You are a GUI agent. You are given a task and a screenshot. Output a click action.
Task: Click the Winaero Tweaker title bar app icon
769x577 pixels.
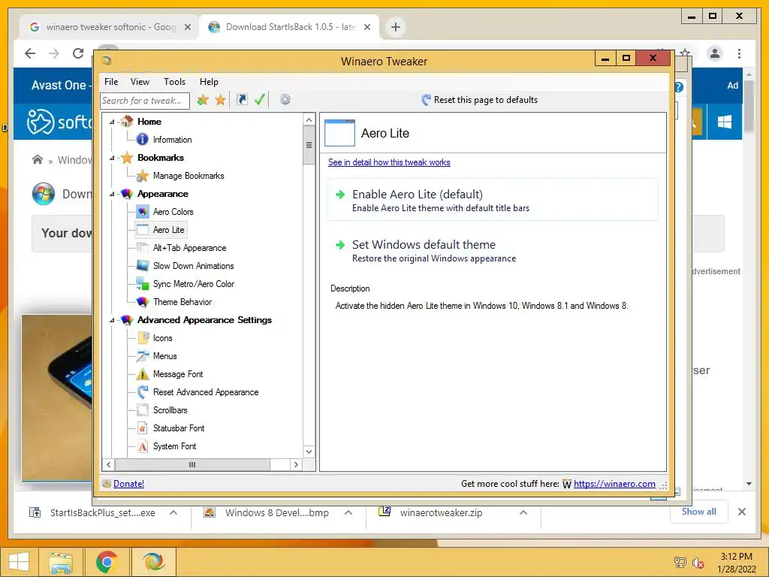(107, 60)
